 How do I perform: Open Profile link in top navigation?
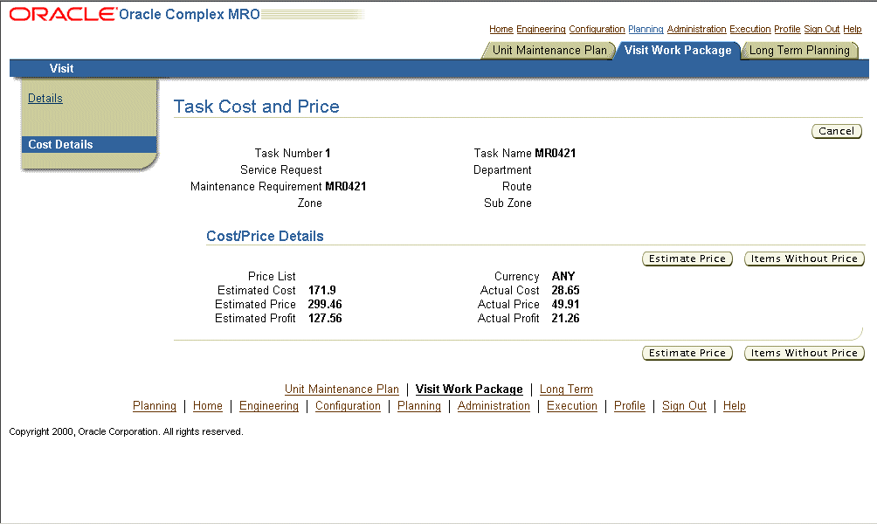(x=787, y=29)
